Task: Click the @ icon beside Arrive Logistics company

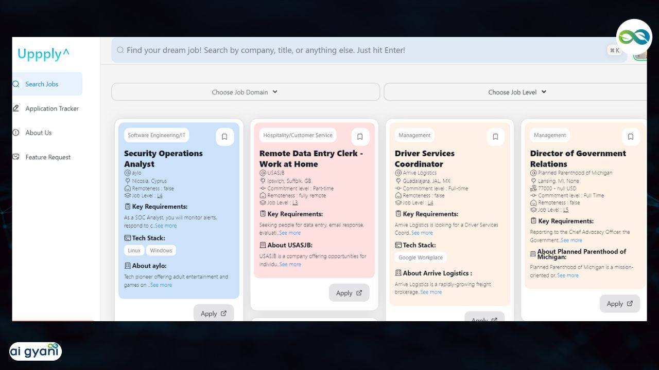Action: pos(398,173)
